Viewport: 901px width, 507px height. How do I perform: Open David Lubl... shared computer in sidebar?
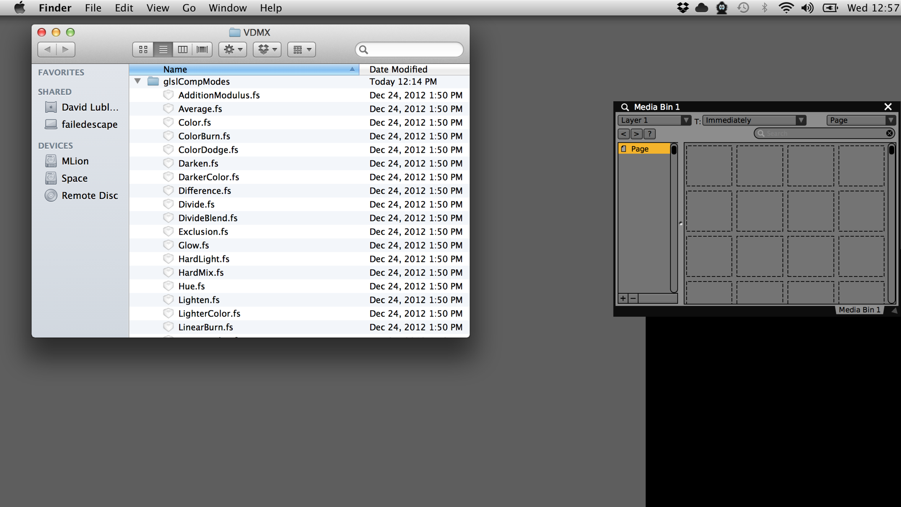click(x=81, y=107)
